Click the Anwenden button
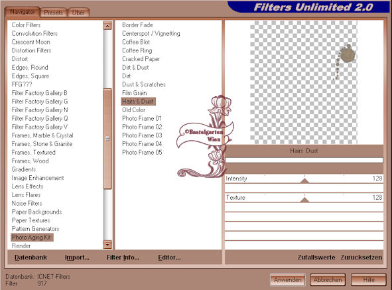Viewport: 392px width, 290px height. (x=288, y=280)
